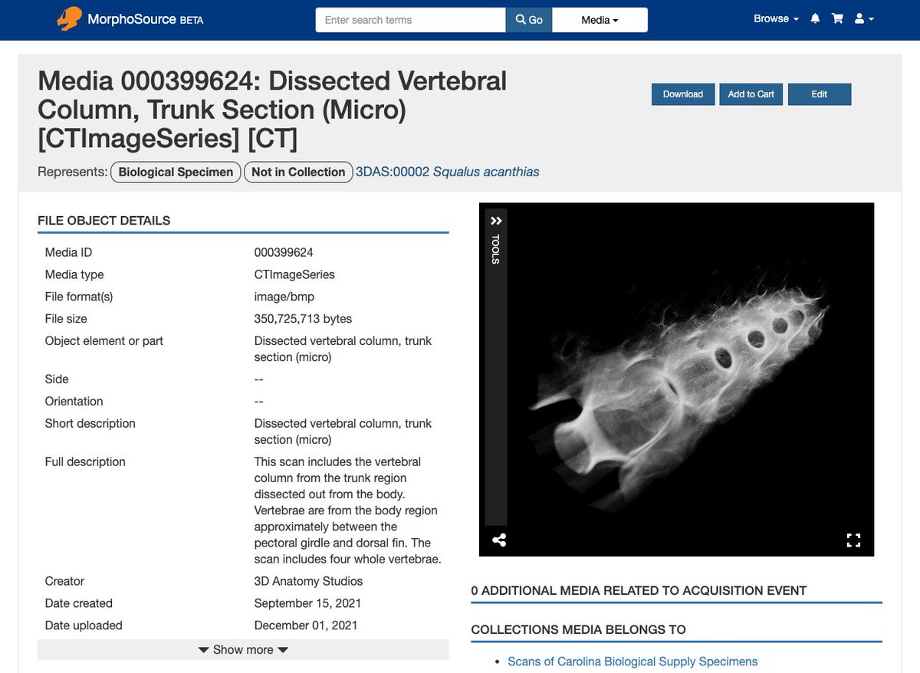Click the creator 3D Anatomy Studios
920x673 pixels.
point(308,581)
